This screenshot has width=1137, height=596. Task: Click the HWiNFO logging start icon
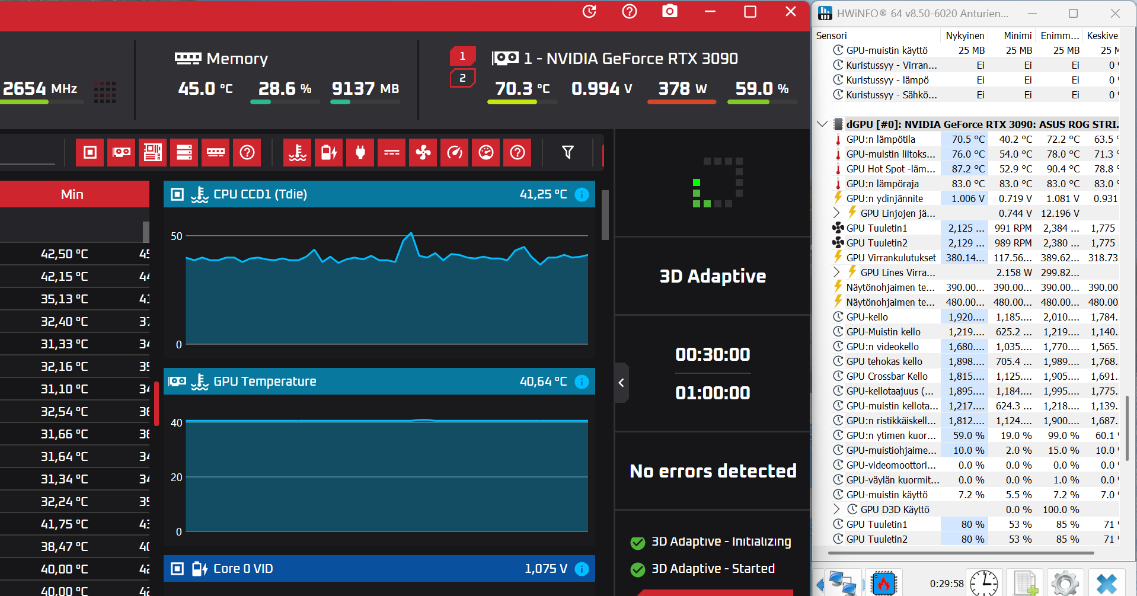point(1025,583)
